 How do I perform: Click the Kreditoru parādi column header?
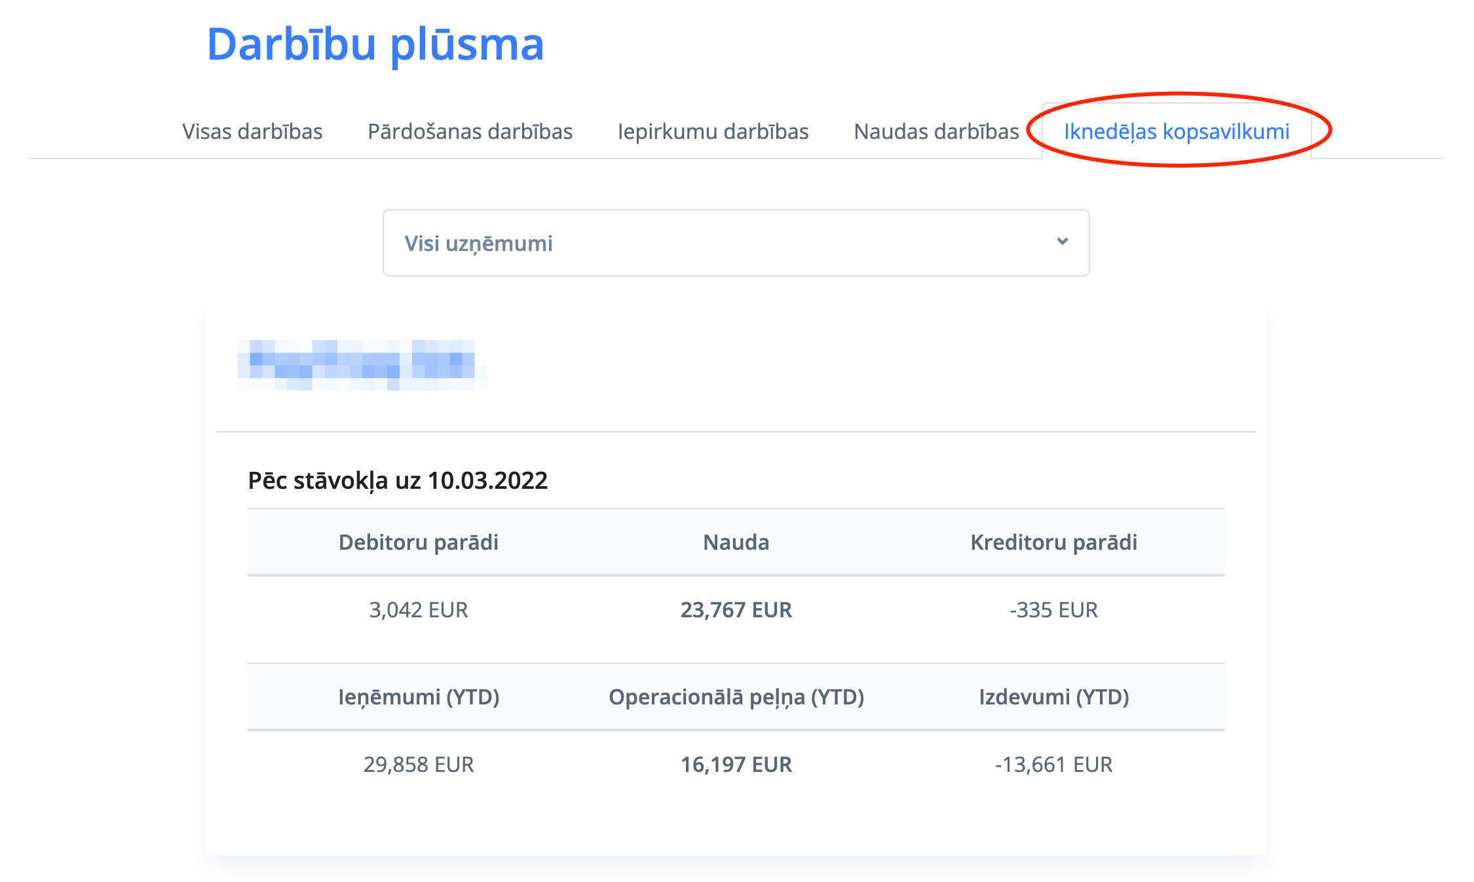[1053, 543]
